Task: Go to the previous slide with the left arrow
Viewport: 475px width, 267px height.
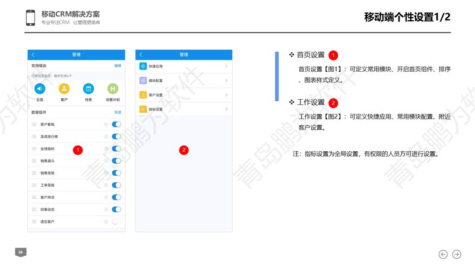Action: [443, 255]
